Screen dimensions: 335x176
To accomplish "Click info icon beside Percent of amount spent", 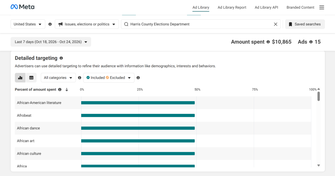I will (60, 90).
